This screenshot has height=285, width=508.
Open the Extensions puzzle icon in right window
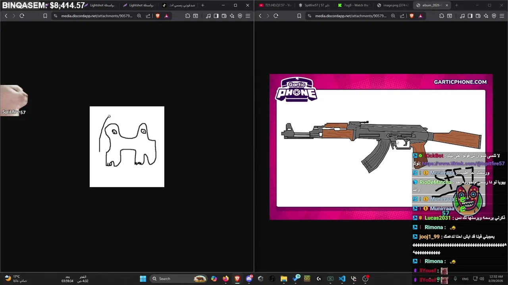[x=442, y=16]
